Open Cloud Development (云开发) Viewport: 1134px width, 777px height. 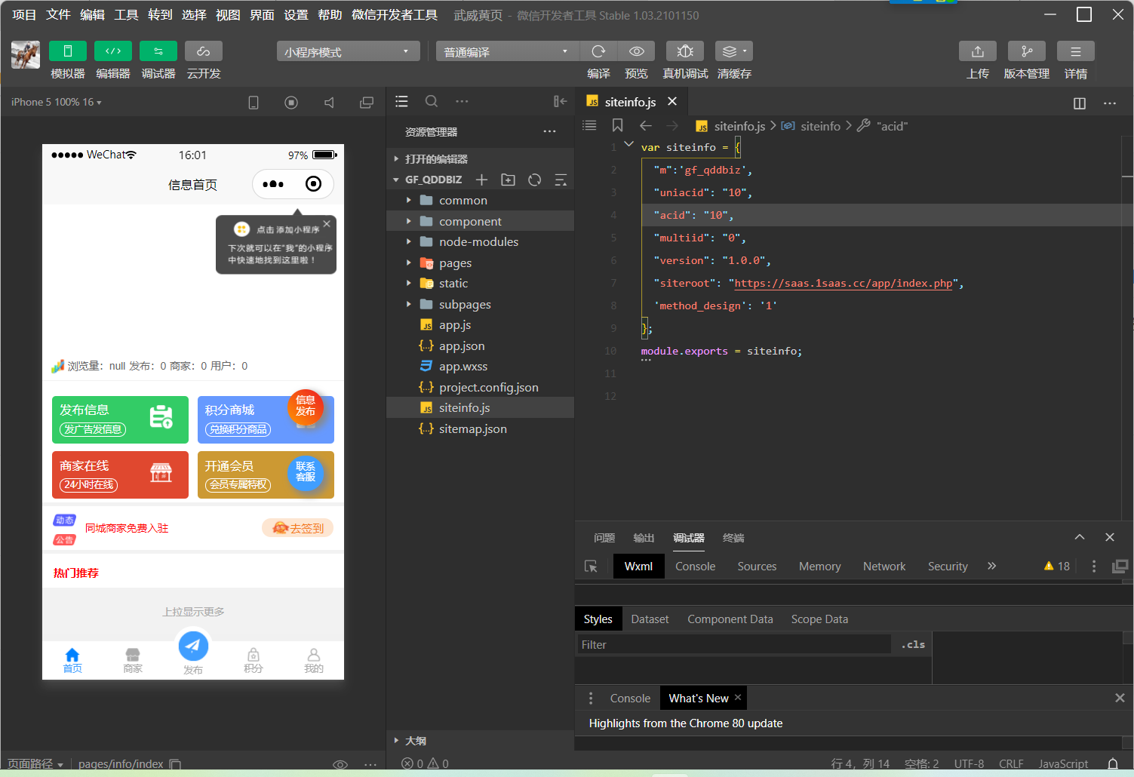pos(204,51)
